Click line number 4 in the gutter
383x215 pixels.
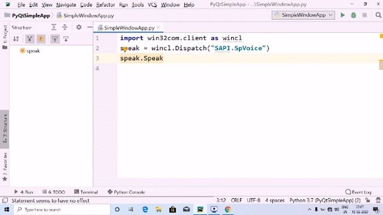(97, 68)
